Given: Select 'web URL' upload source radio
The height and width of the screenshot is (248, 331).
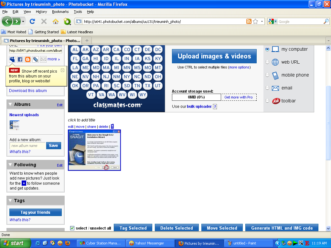Looking at the screenshot, I should click(x=267, y=62).
